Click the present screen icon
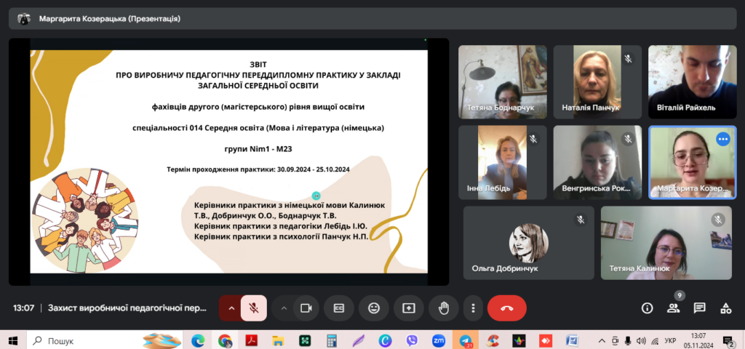 pyautogui.click(x=409, y=308)
